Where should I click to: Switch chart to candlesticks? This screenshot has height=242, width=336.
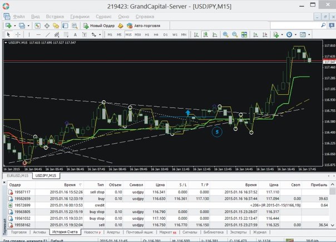(205, 34)
